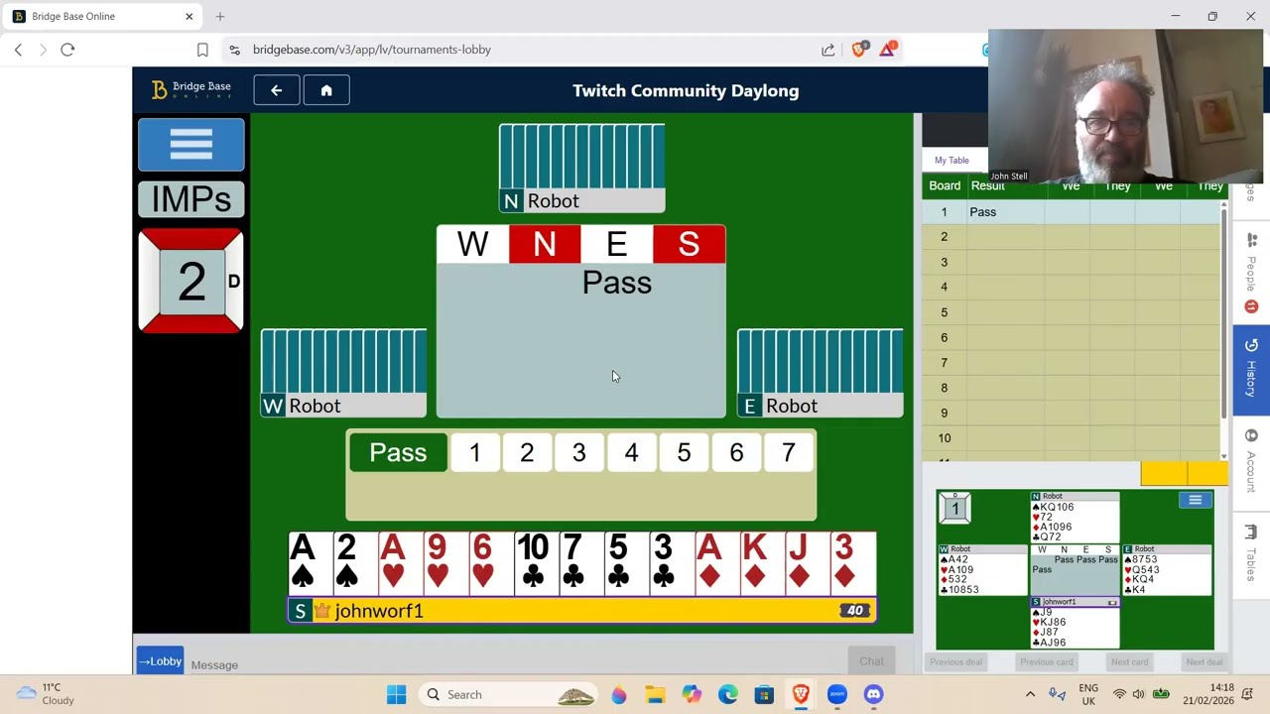Reload the page in the browser

pyautogui.click(x=67, y=50)
